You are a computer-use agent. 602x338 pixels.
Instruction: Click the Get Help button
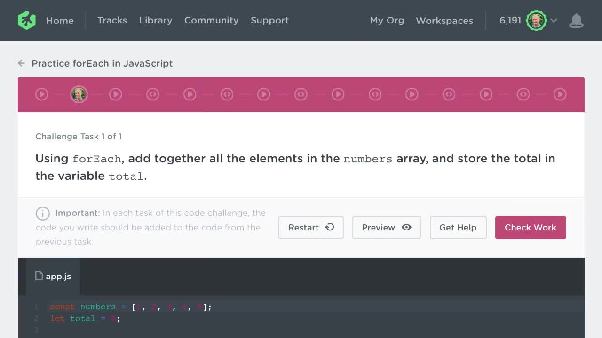(x=458, y=228)
